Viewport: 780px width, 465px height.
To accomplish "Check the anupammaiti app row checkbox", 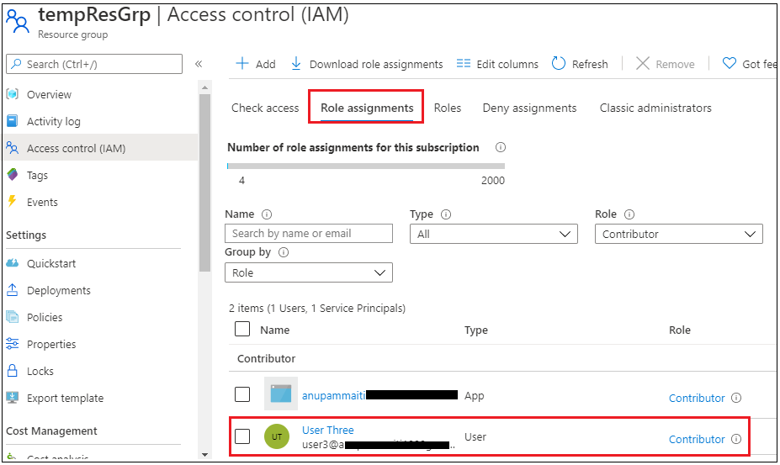I will pyautogui.click(x=242, y=394).
